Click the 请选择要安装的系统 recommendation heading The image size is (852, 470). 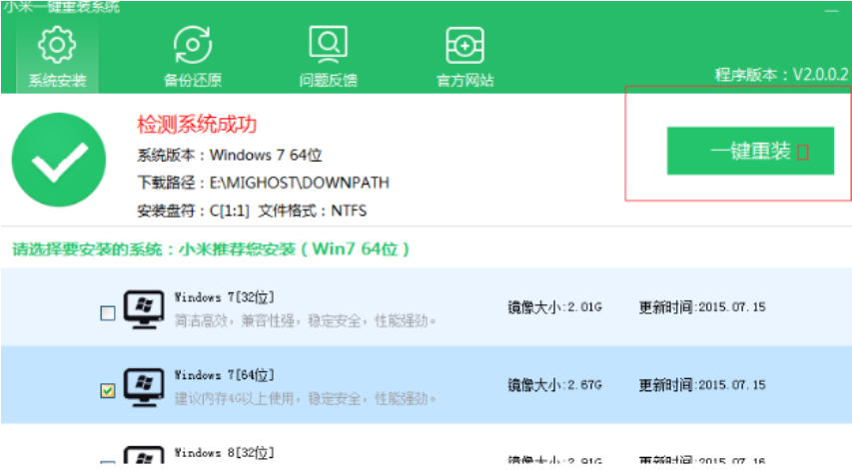(x=211, y=249)
